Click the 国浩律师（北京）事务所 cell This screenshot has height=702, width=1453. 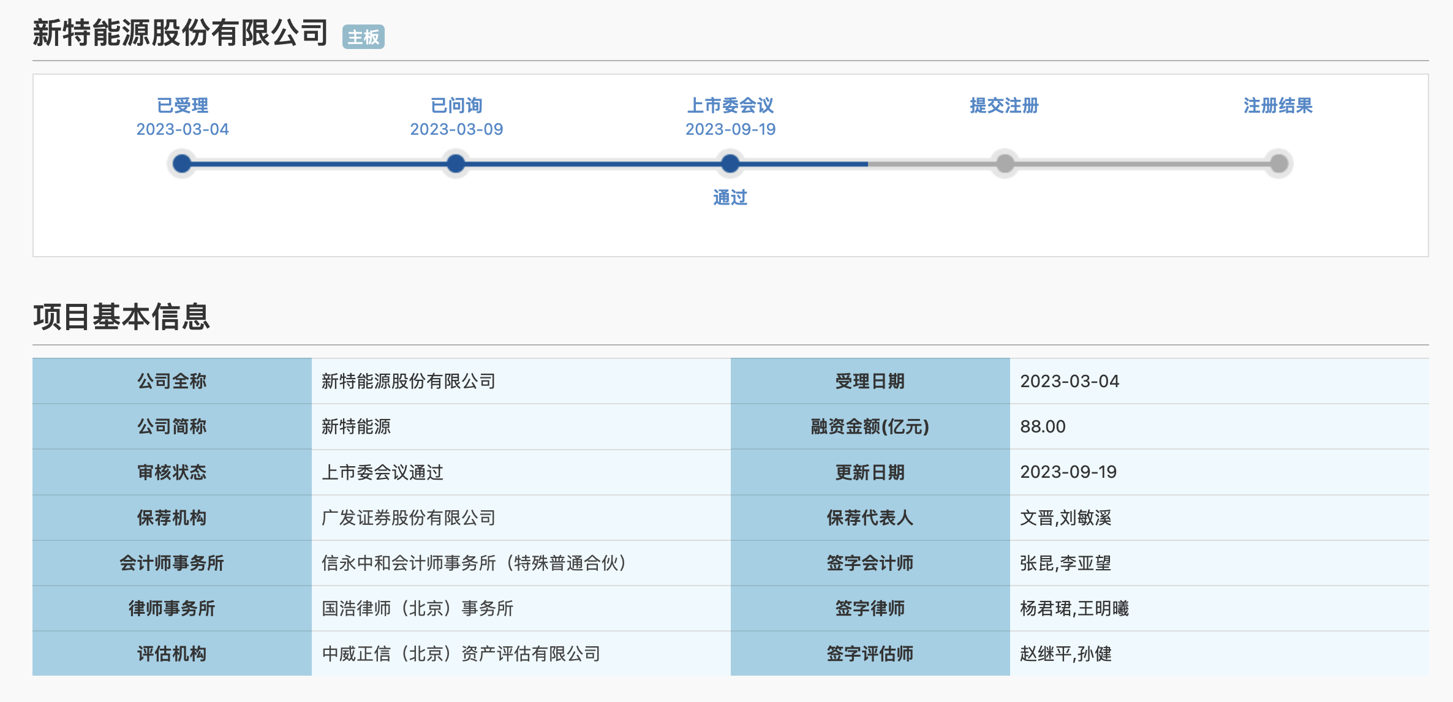(x=417, y=608)
